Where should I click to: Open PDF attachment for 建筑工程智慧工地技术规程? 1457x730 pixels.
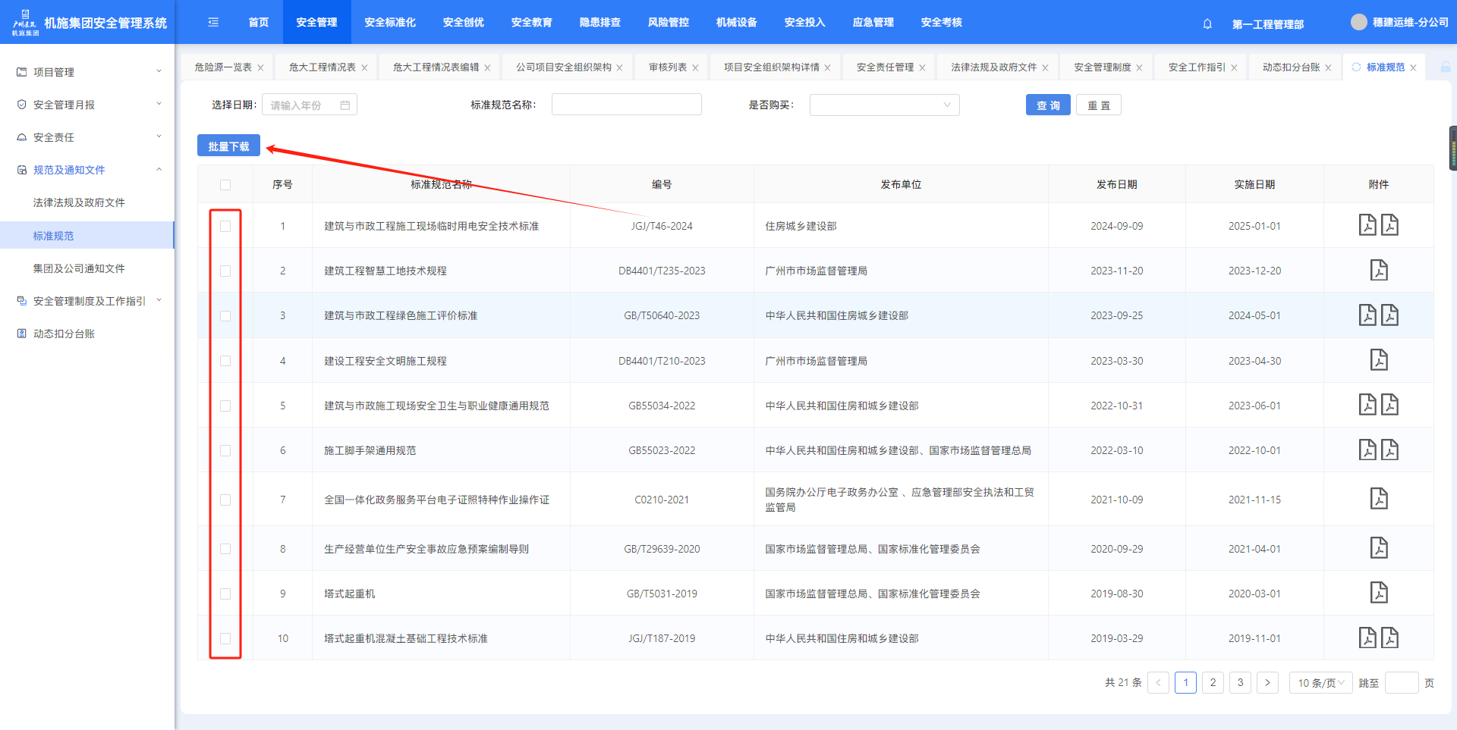pos(1378,271)
